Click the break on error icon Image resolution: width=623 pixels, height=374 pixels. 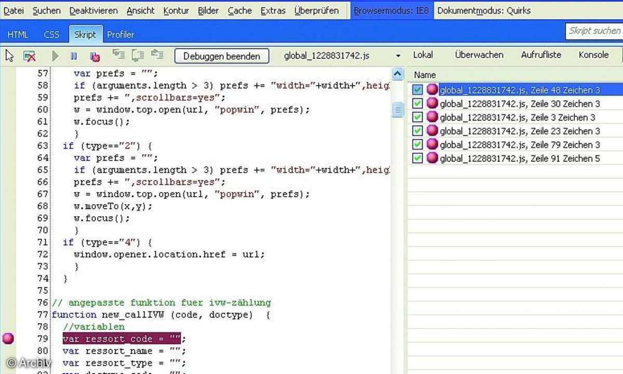point(94,56)
